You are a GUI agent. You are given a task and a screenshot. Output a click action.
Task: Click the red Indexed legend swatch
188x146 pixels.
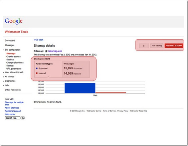point(37,73)
